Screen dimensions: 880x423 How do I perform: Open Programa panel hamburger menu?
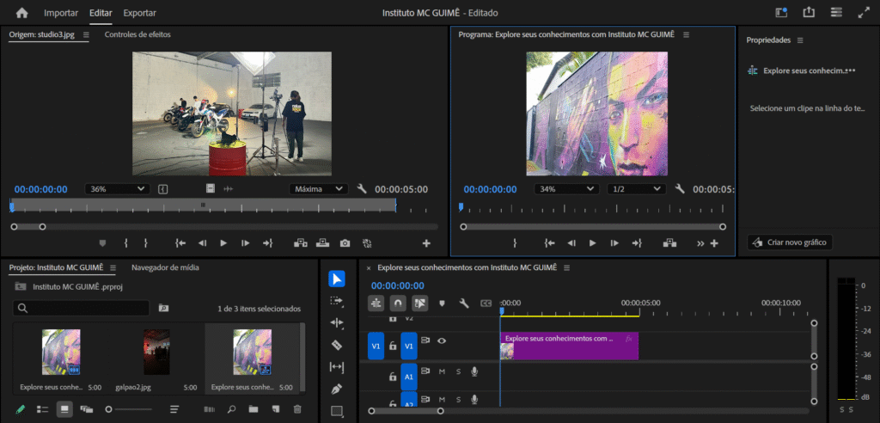[686, 34]
